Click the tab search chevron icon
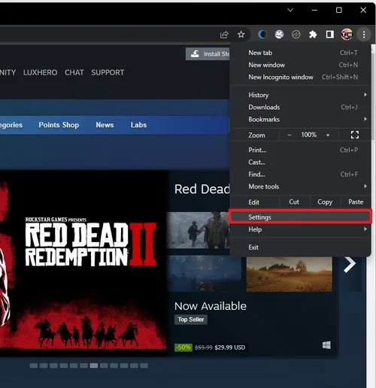Screen dimensions: 376x388 [290, 10]
